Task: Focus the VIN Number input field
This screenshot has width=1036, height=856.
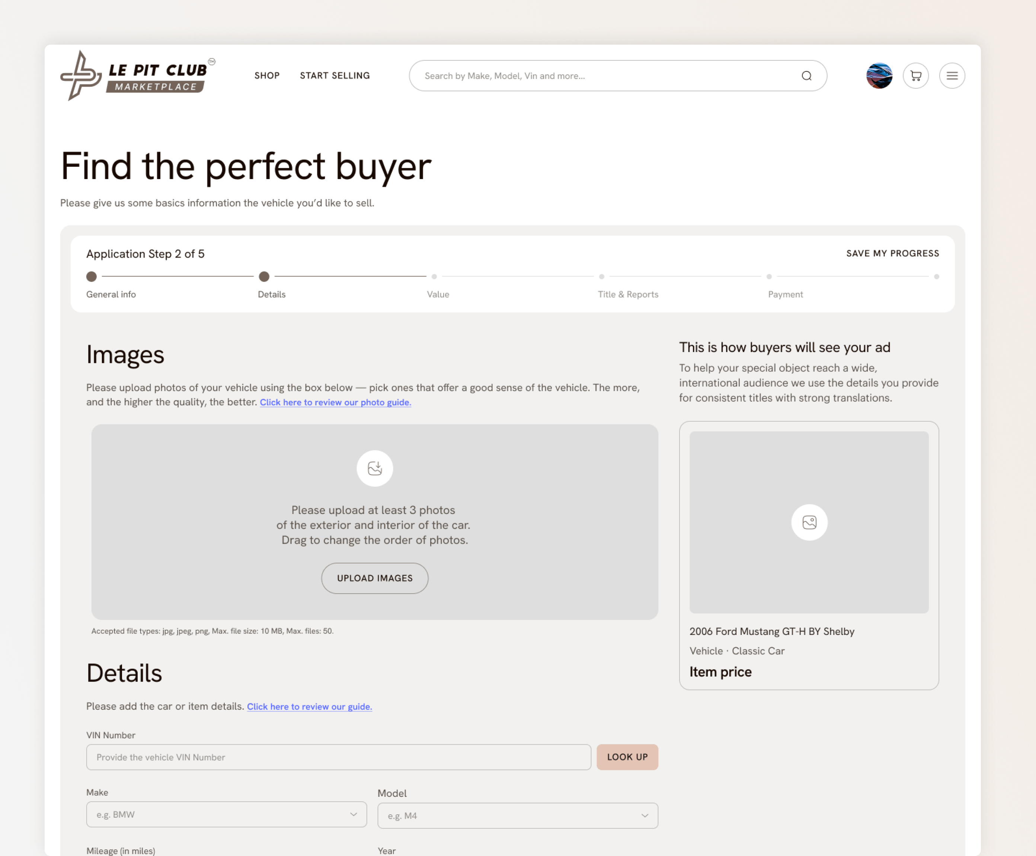Action: coord(338,757)
